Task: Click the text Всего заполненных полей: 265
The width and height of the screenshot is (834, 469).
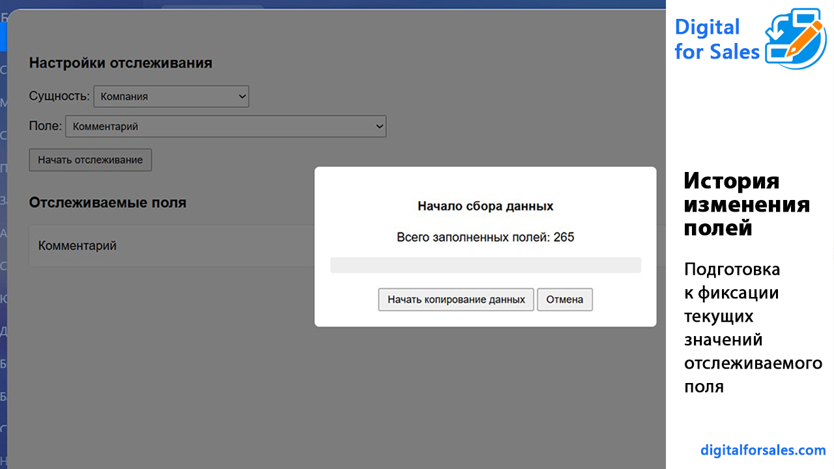Action: coord(485,237)
